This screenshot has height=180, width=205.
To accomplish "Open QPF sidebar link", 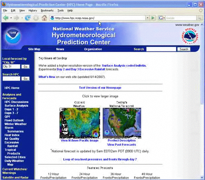I will pyautogui.click(x=7, y=117).
